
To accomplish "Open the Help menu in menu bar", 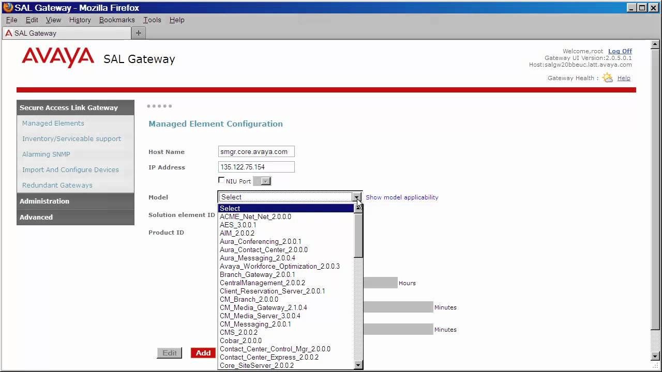I will 177,20.
